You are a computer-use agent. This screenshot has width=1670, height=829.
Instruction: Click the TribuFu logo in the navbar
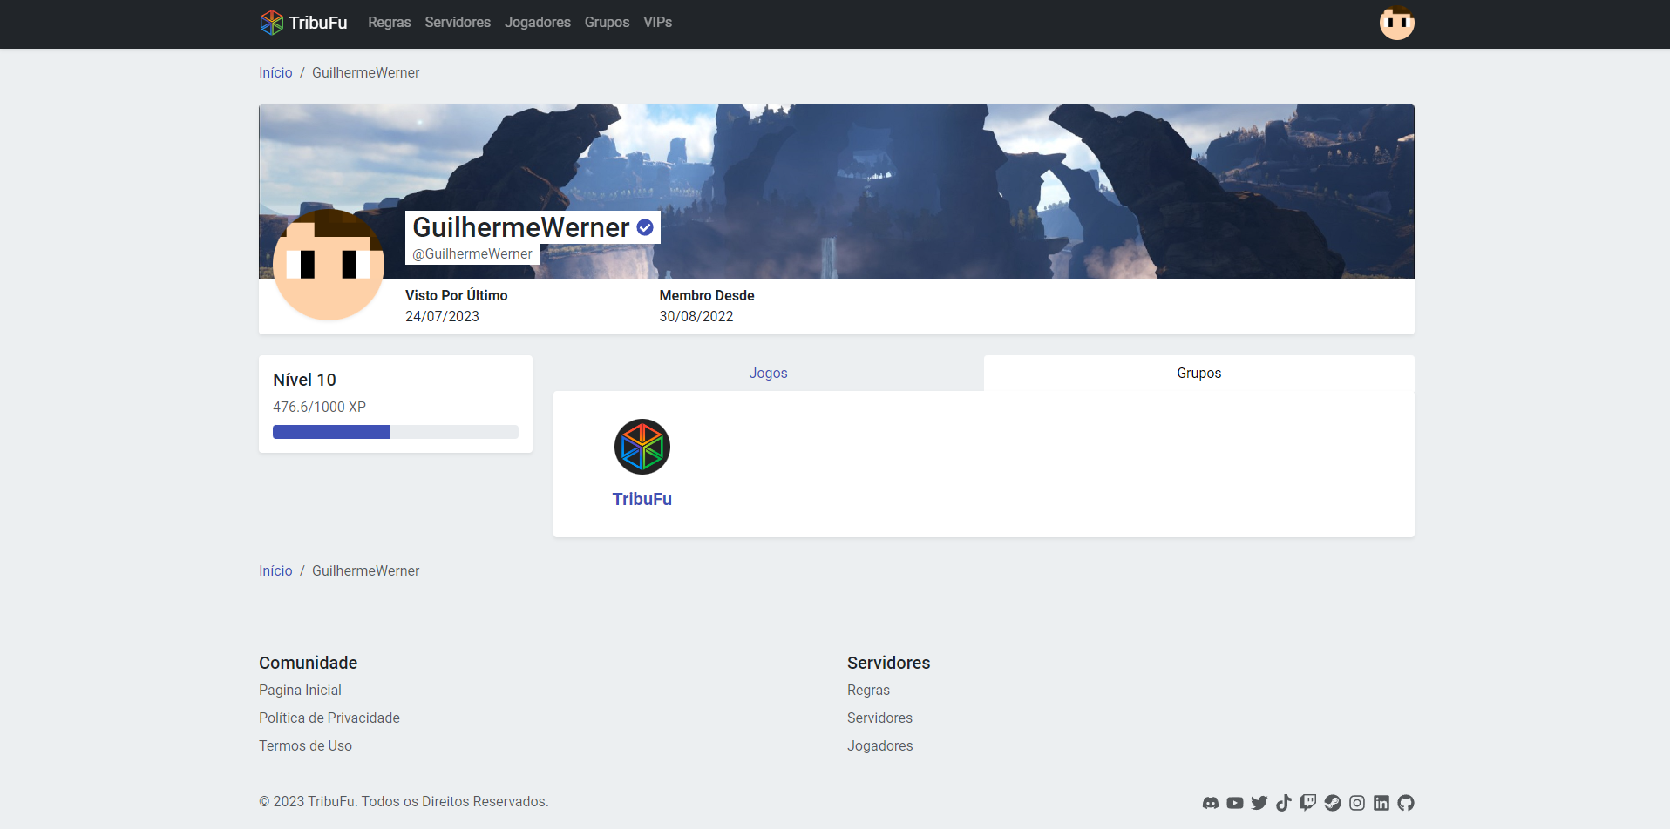coord(272,23)
